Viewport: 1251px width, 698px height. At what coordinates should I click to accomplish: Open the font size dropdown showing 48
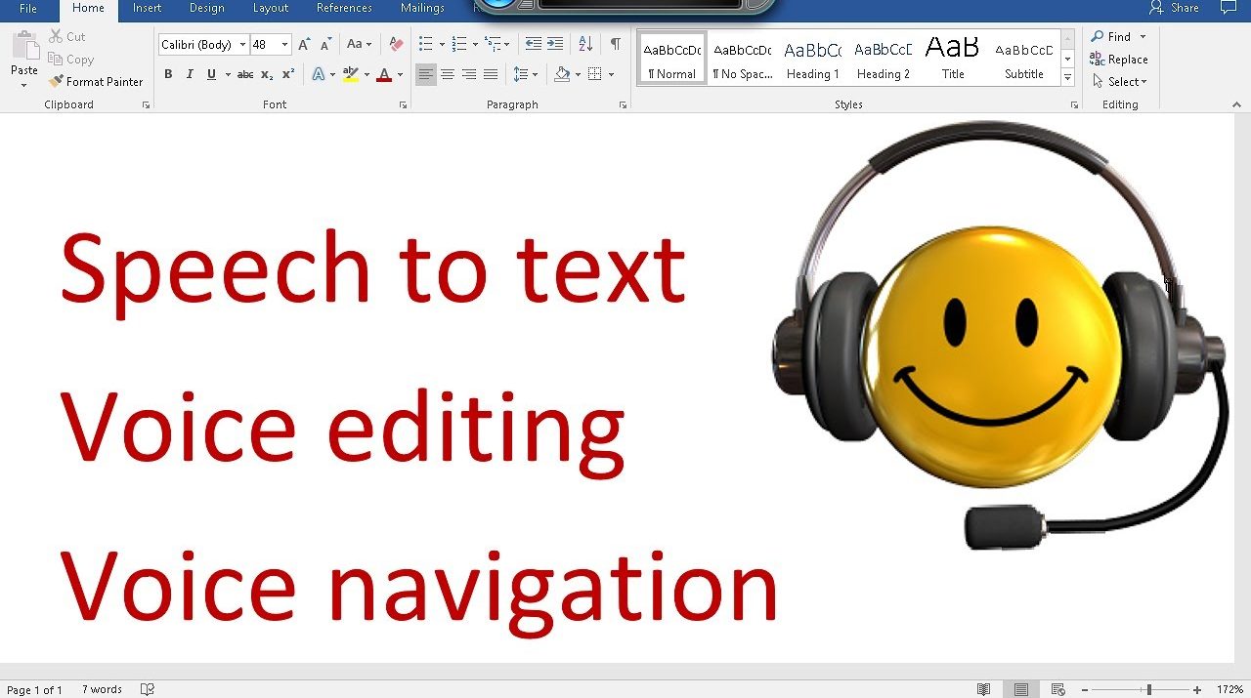[284, 45]
